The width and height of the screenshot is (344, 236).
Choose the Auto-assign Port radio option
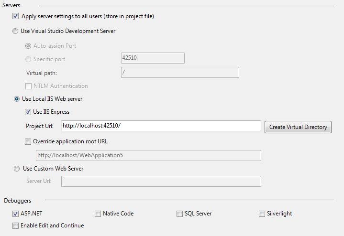[x=28, y=46]
